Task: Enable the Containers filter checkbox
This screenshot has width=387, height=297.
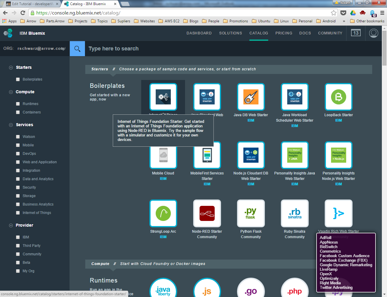Action: (x=18, y=112)
